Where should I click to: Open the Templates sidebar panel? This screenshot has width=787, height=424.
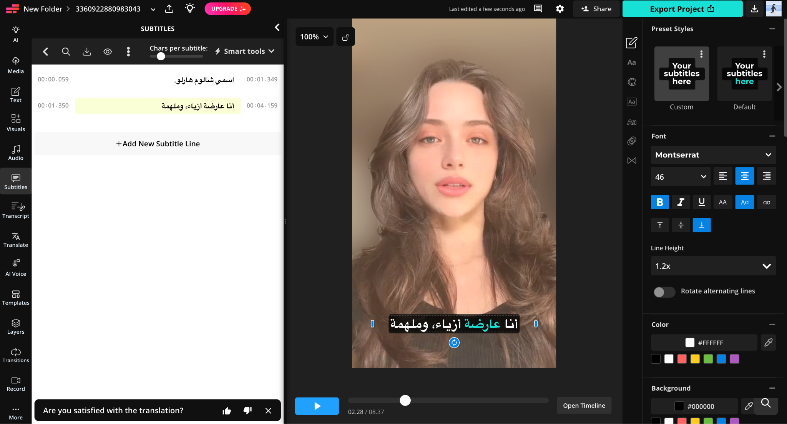click(16, 298)
